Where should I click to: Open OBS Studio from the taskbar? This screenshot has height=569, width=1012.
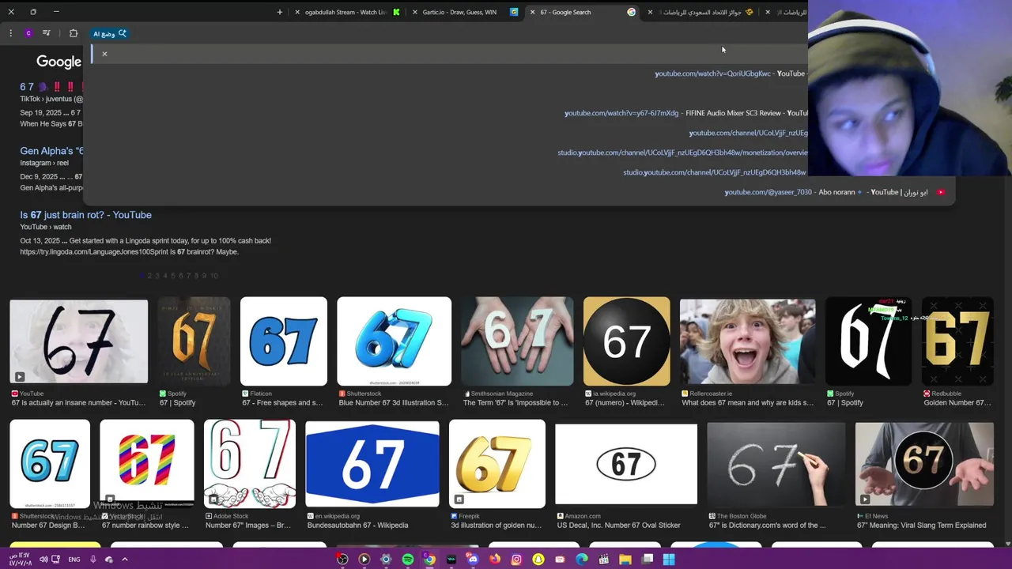click(x=342, y=560)
